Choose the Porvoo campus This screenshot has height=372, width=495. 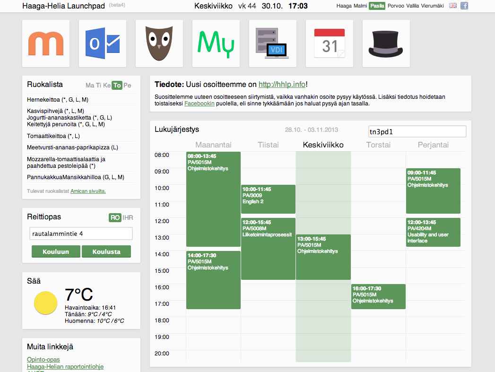tap(396, 6)
